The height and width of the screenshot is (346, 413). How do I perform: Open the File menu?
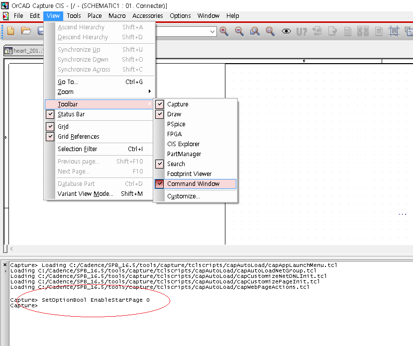pos(18,16)
